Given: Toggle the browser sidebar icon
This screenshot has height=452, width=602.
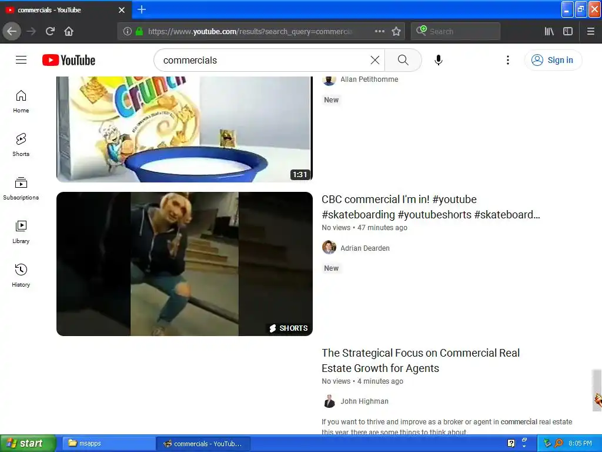Looking at the screenshot, I should click(x=568, y=31).
